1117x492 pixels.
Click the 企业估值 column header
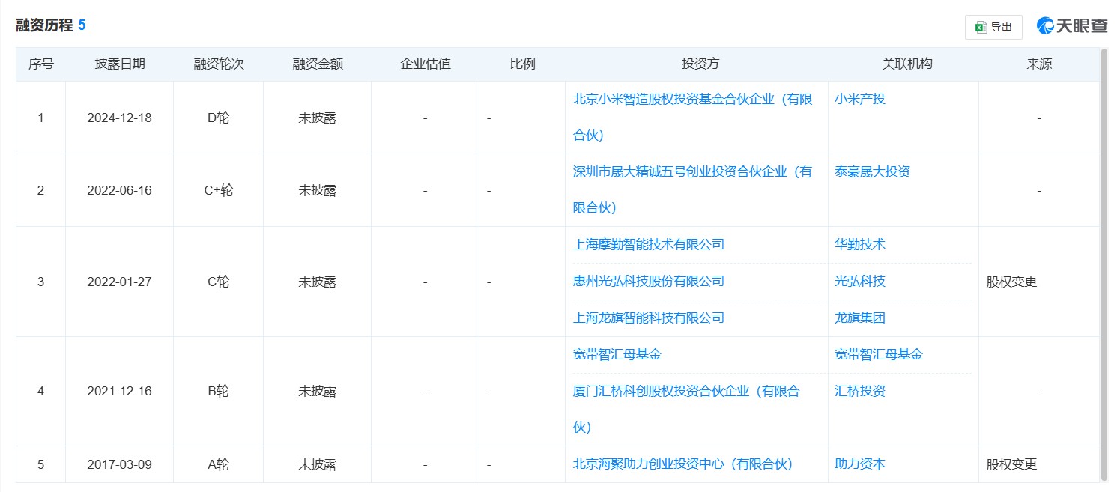click(426, 64)
